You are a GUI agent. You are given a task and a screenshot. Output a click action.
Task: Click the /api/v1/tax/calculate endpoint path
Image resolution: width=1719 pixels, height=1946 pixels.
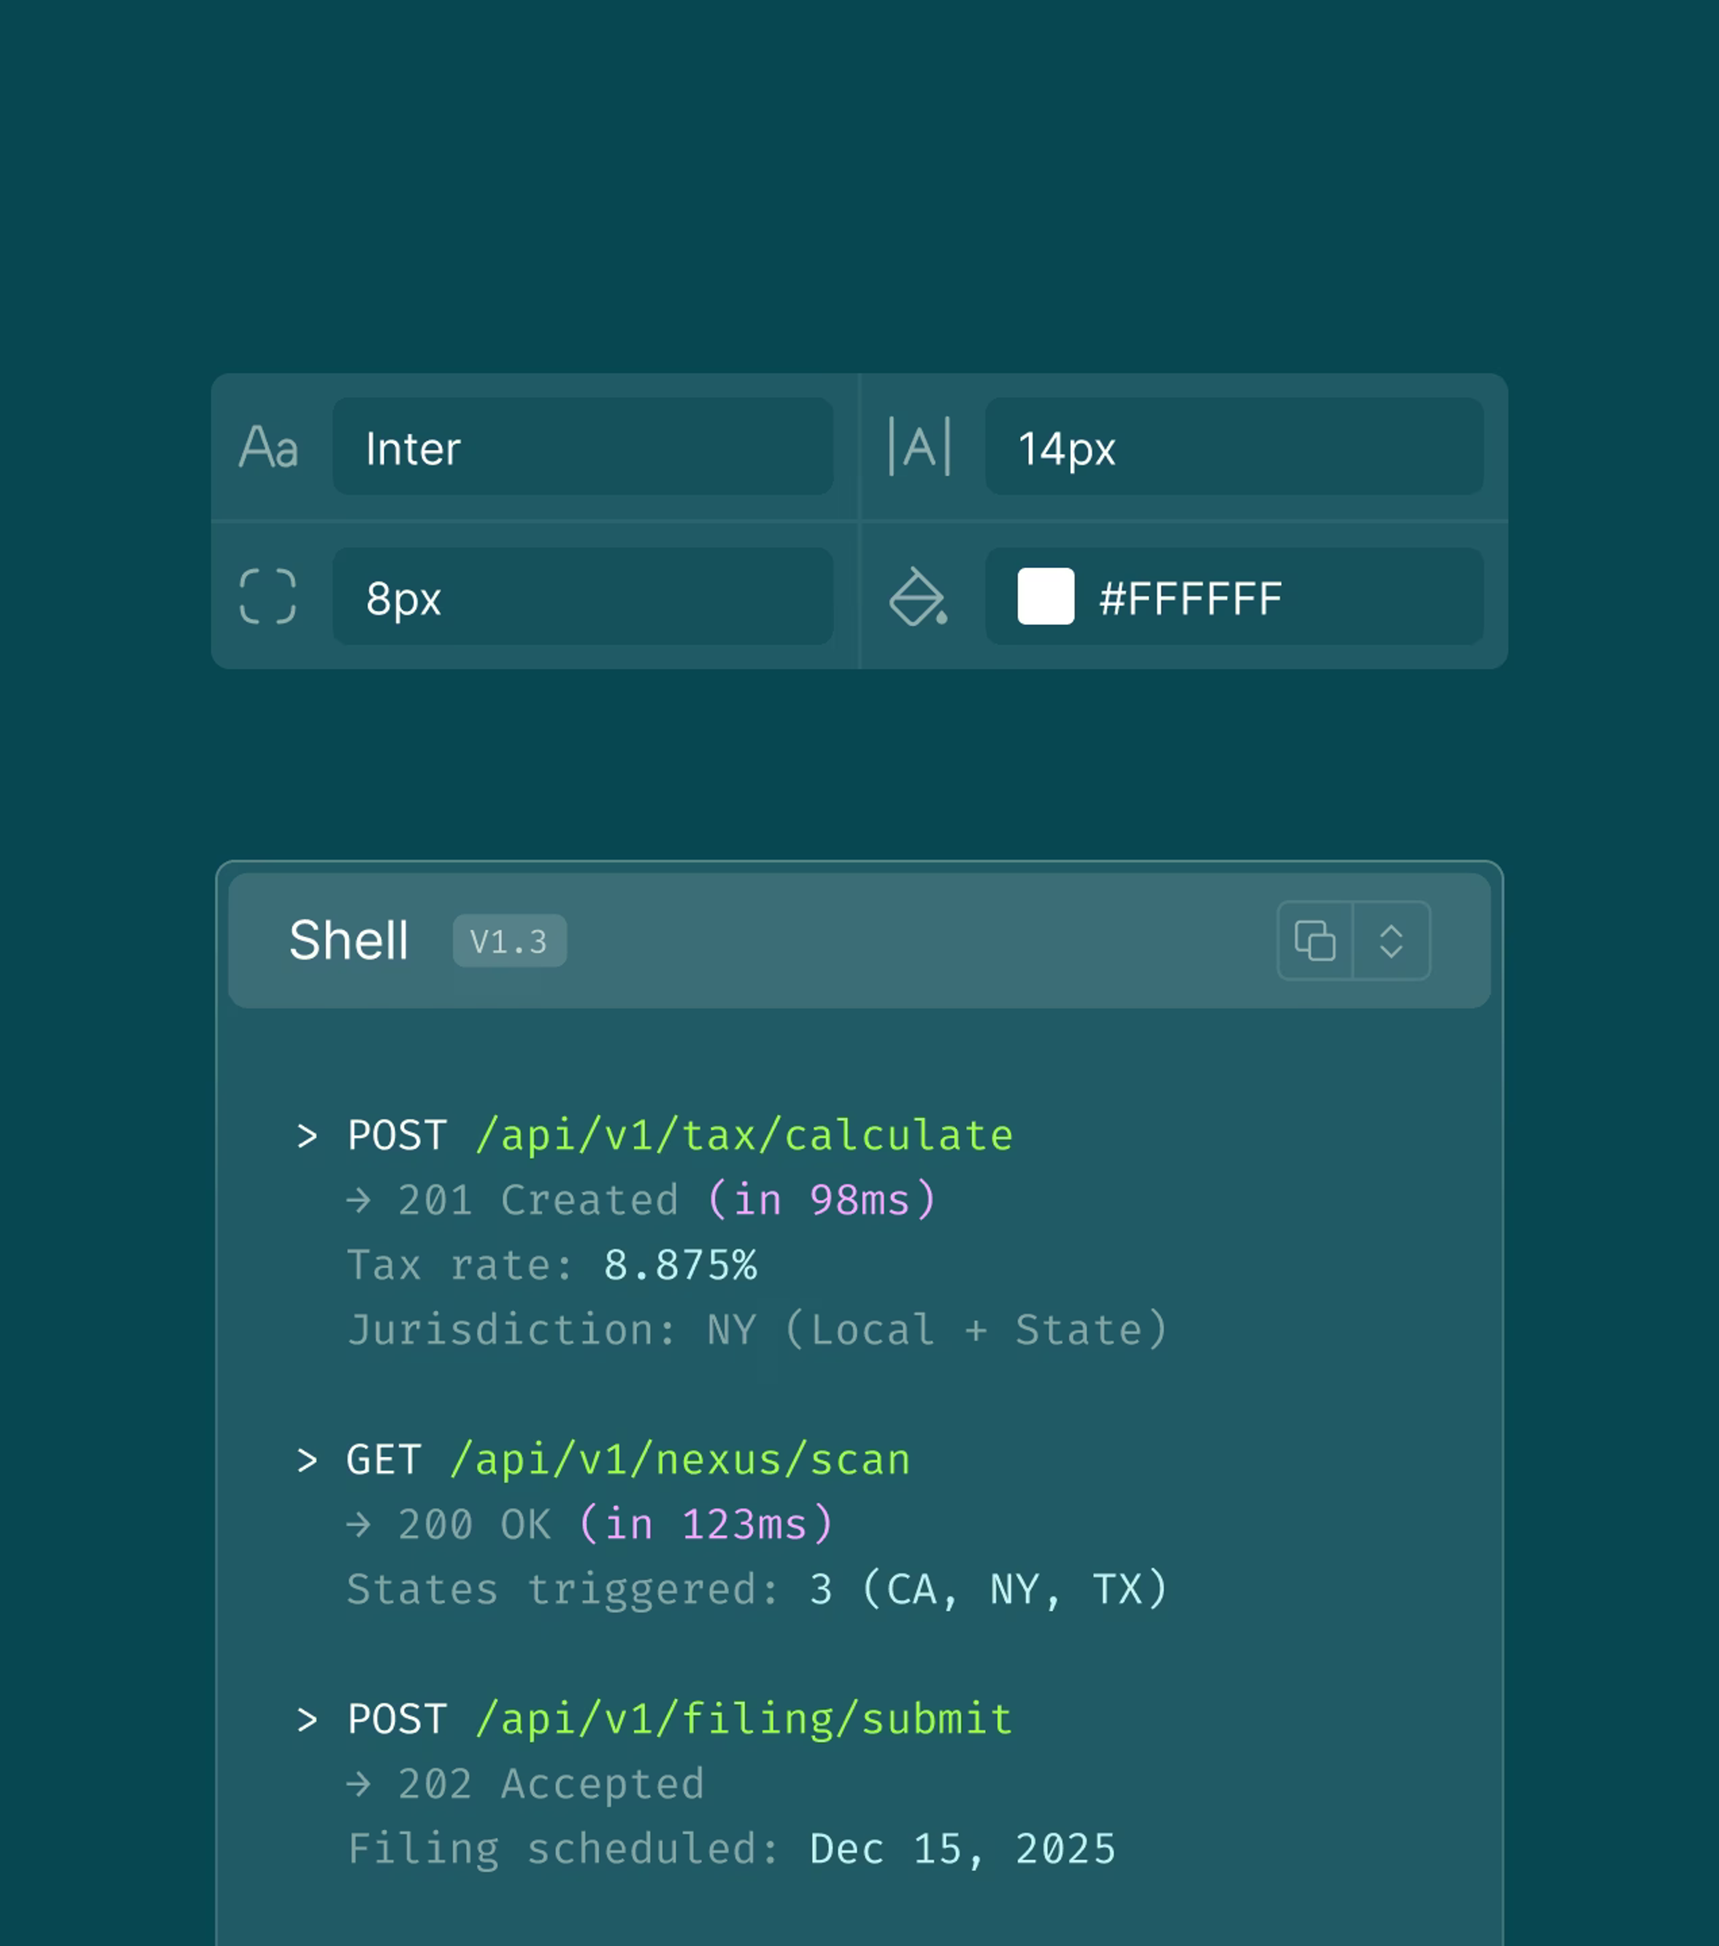pos(744,1136)
